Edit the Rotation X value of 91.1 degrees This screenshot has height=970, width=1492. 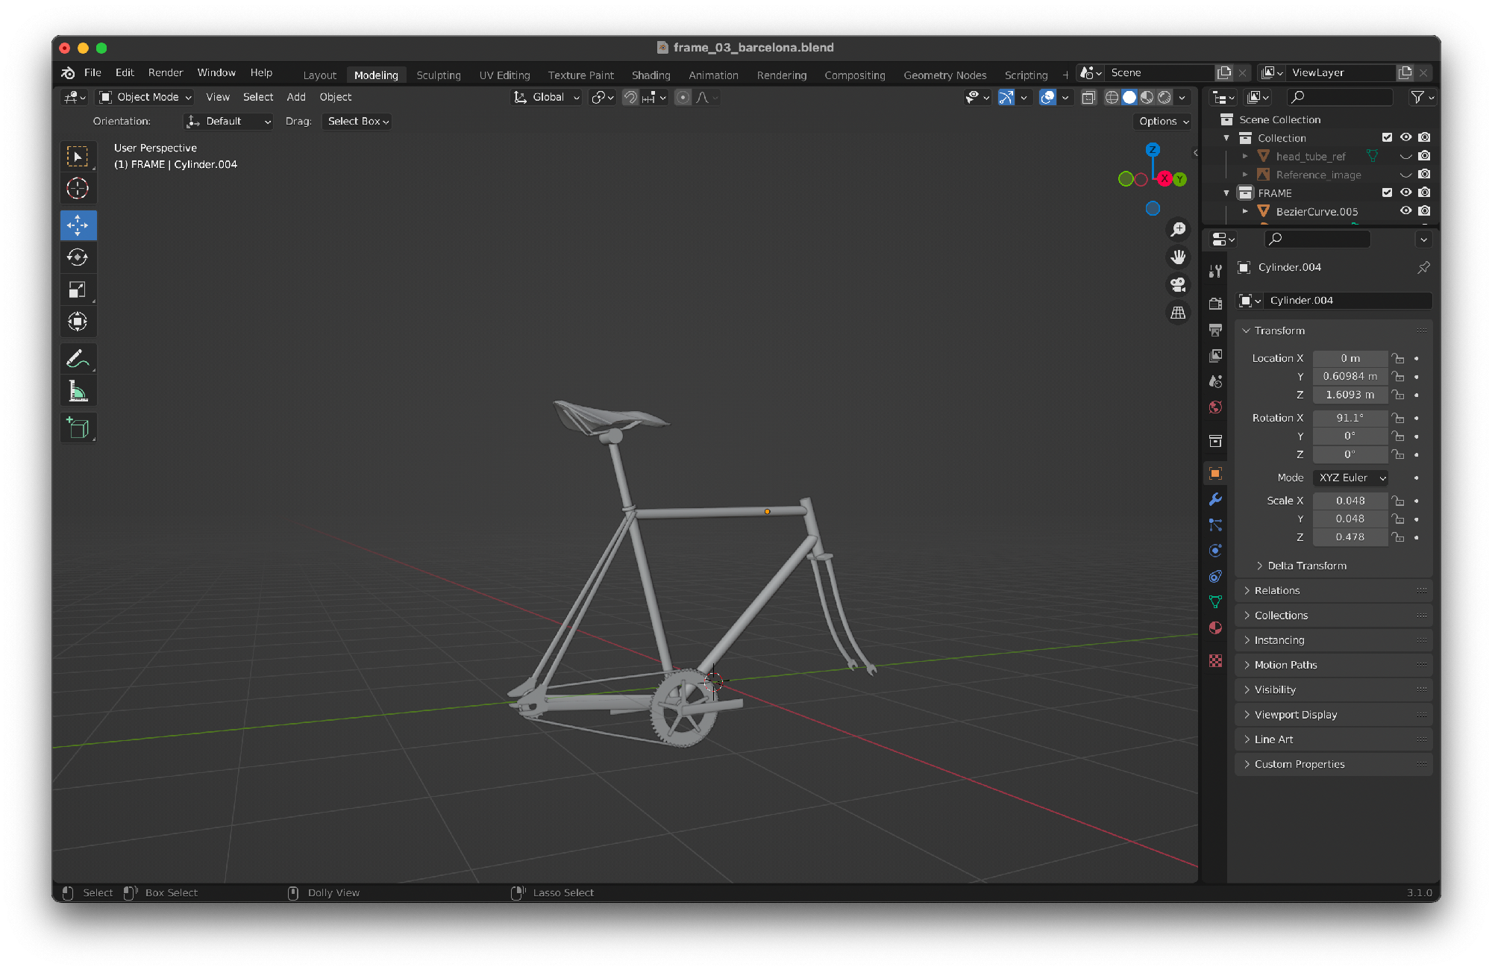point(1350,418)
